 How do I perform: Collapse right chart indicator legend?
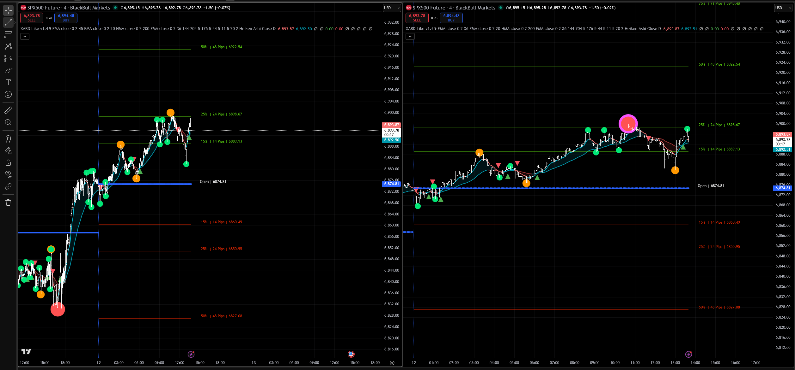(410, 37)
